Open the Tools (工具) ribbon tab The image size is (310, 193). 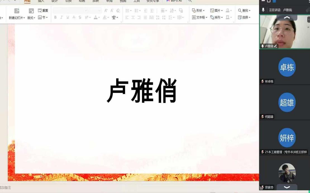click(x=137, y=1)
